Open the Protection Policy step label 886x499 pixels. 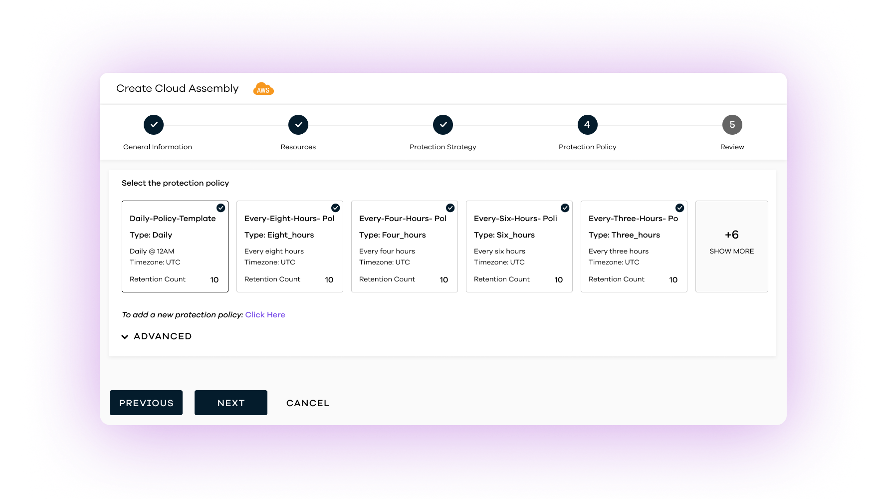click(x=588, y=147)
